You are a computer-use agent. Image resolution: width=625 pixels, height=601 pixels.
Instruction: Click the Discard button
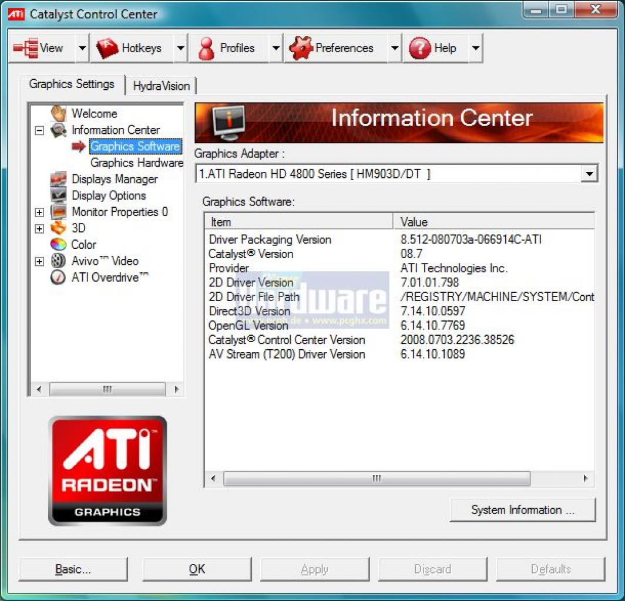pyautogui.click(x=432, y=569)
